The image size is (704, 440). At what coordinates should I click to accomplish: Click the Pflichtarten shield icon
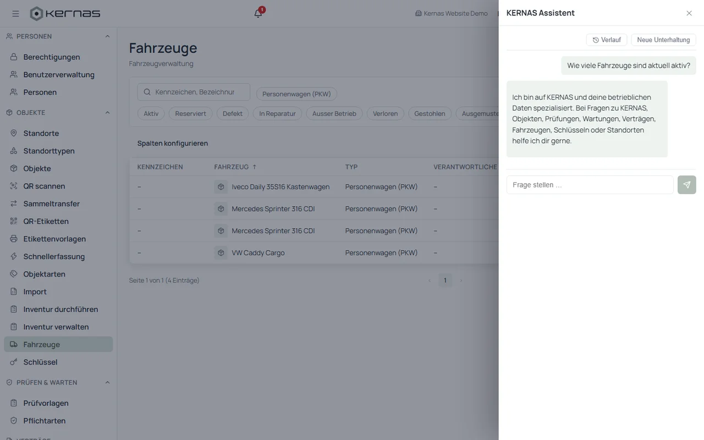14,421
